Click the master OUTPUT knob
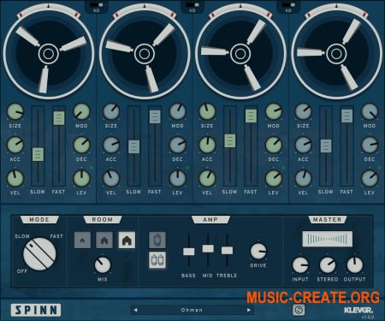This screenshot has width=385, height=321. tap(355, 265)
